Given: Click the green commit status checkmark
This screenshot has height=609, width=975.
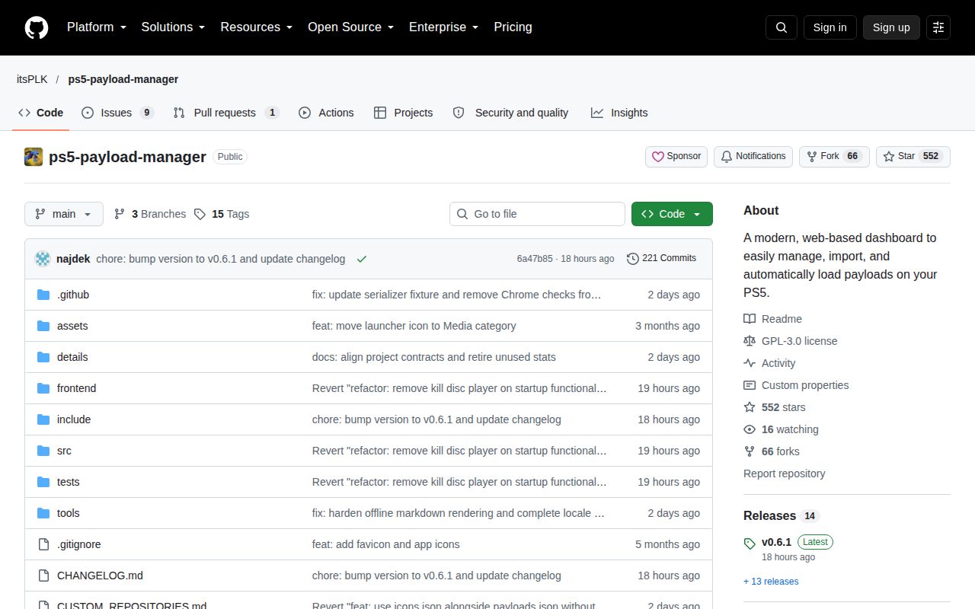Looking at the screenshot, I should pos(362,259).
